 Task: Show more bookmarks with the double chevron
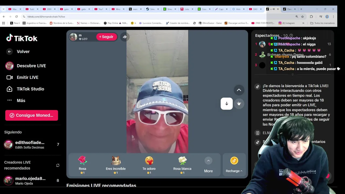[303, 23]
